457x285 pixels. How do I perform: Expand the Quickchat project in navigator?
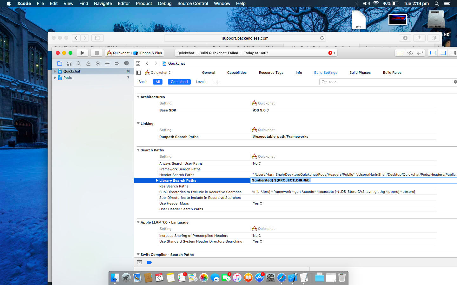point(55,71)
